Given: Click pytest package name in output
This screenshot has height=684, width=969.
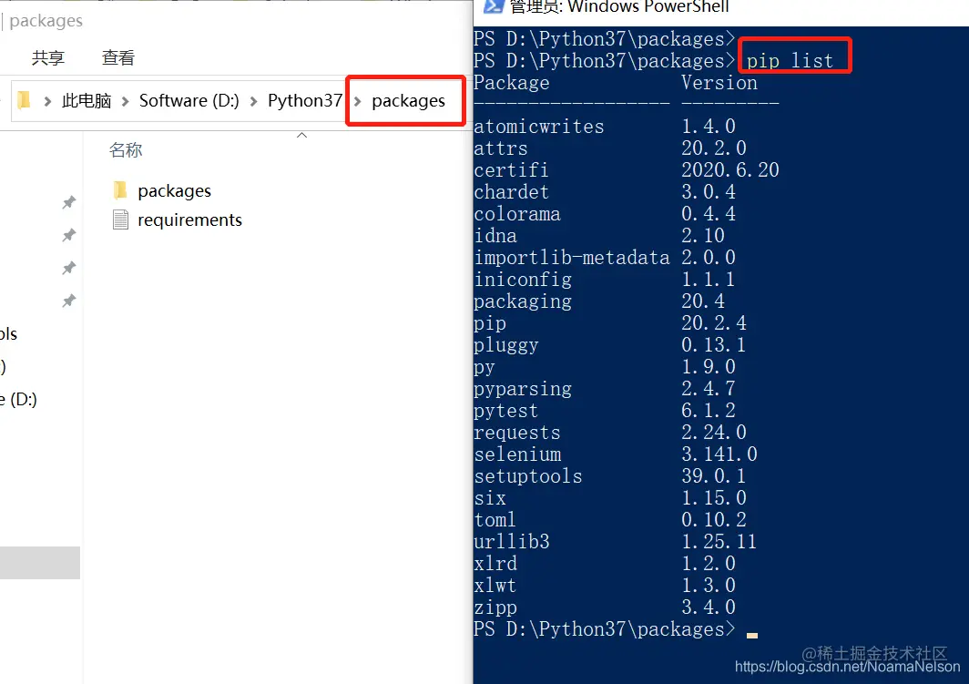Looking at the screenshot, I should tap(506, 412).
